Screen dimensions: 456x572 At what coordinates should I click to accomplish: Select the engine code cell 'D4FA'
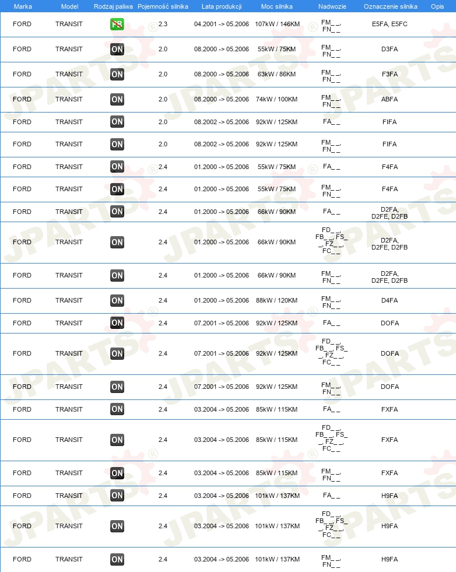point(390,301)
